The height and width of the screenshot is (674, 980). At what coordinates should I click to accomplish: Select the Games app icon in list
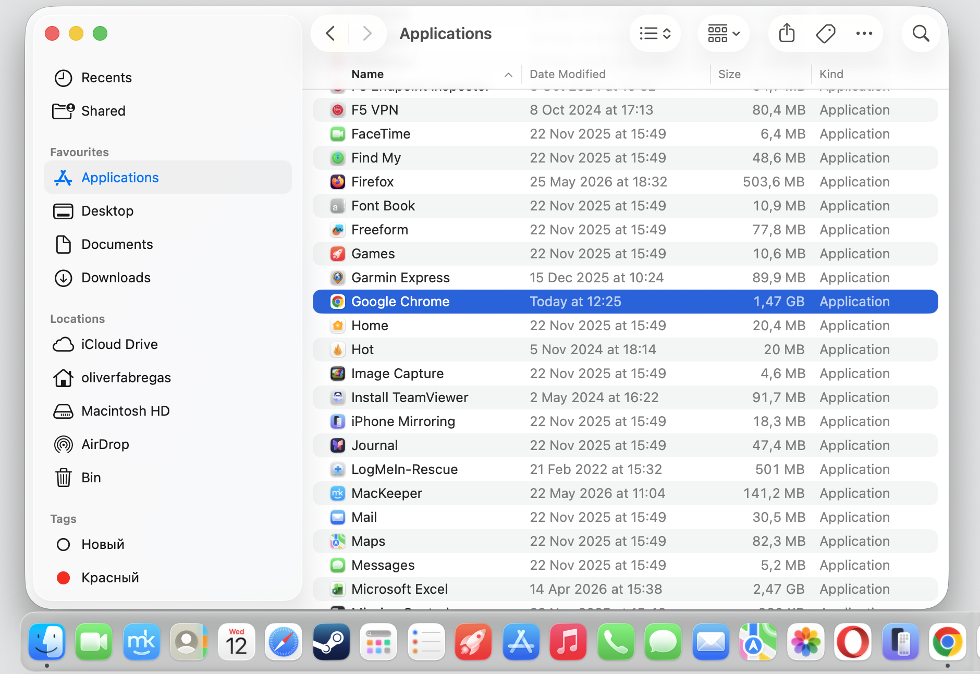[338, 254]
